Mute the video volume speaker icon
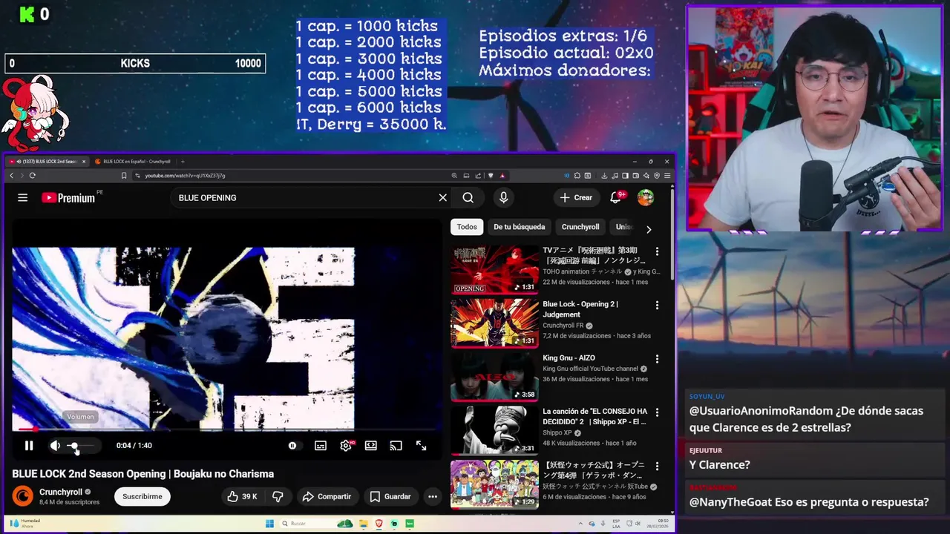 pos(55,446)
